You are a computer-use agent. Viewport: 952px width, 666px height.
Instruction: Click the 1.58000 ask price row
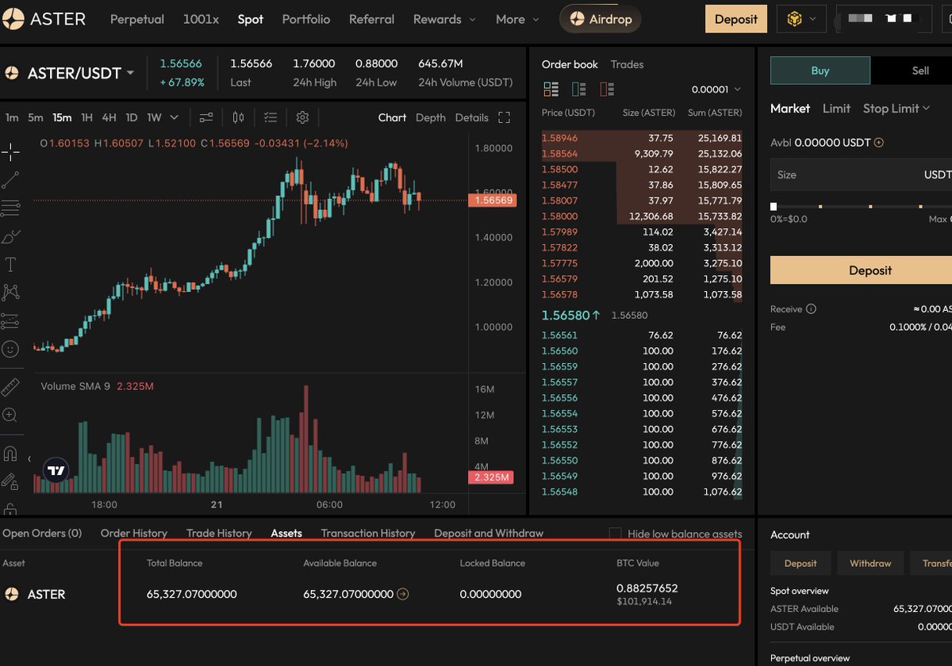click(x=642, y=216)
